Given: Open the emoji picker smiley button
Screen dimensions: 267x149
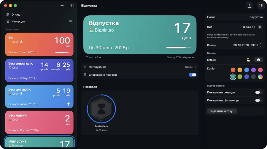Looking at the screenshot, I should tap(258, 60).
